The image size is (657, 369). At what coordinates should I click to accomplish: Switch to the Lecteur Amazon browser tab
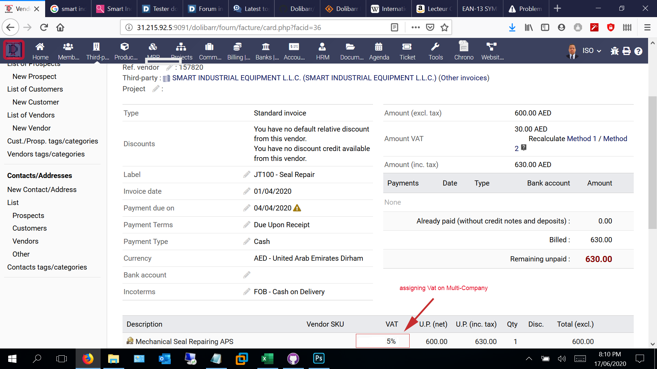[435, 9]
